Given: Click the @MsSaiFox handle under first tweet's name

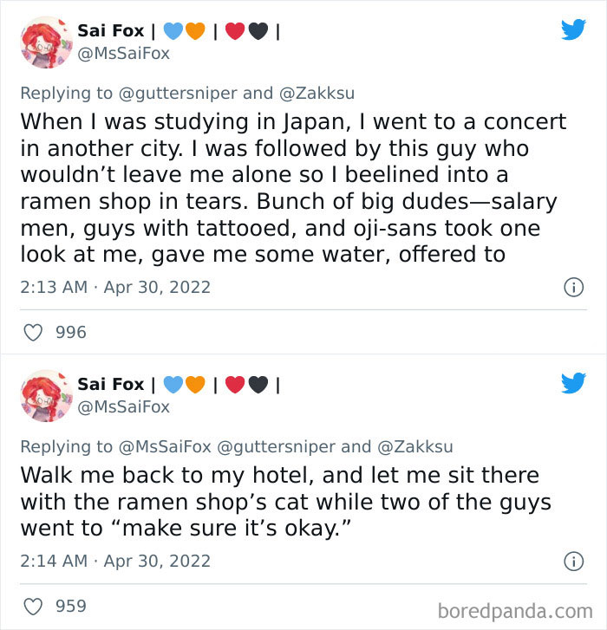Looking at the screenshot, I should (x=124, y=54).
